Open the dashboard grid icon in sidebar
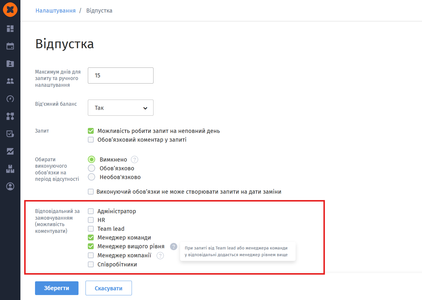This screenshot has height=300, width=422. point(10,28)
